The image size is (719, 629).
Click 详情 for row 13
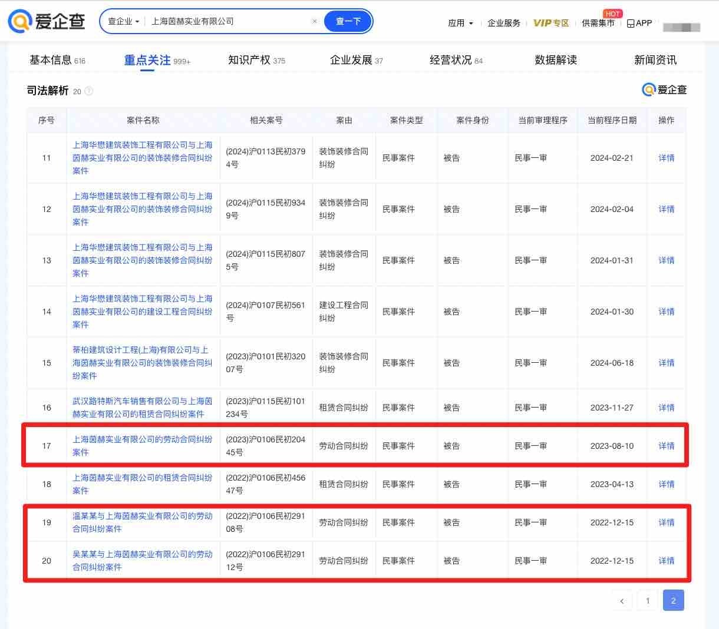667,260
